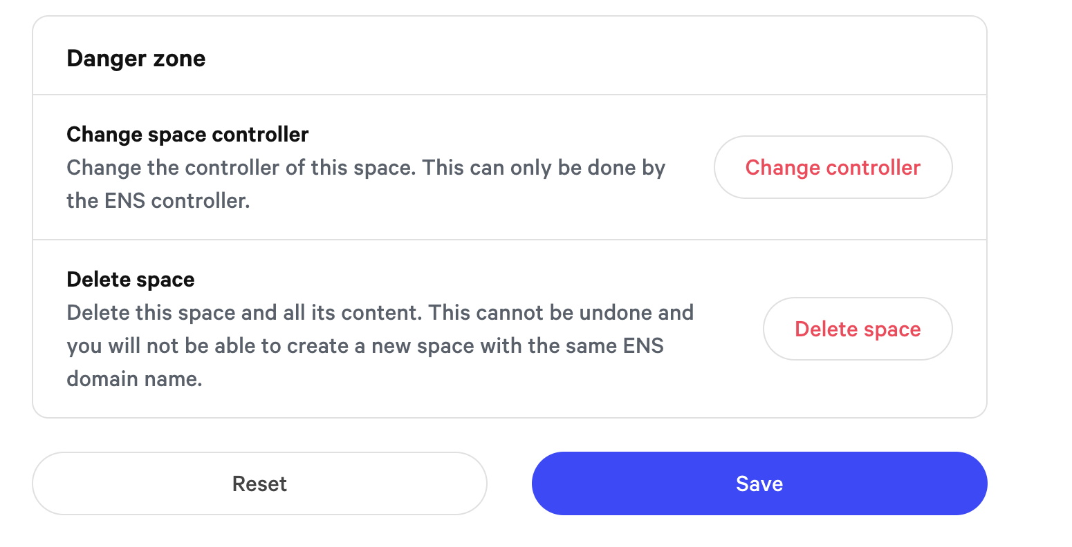1072x547 pixels.
Task: Click the line starting 'you will not be able'
Action: (x=364, y=345)
